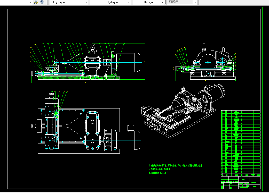Image resolution: width=269 pixels, height=193 pixels.
Task: Click the technical note containing 3X45°
Action: pos(158,173)
